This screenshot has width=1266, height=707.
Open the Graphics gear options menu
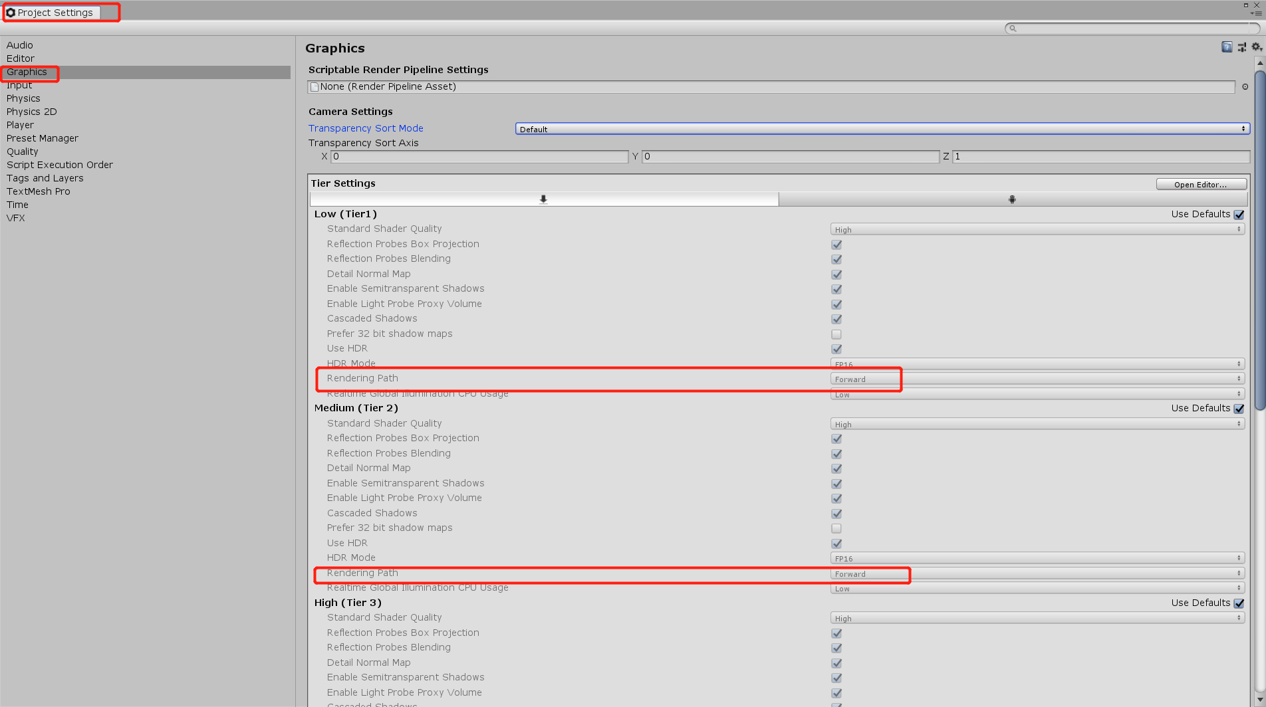pyautogui.click(x=1256, y=47)
